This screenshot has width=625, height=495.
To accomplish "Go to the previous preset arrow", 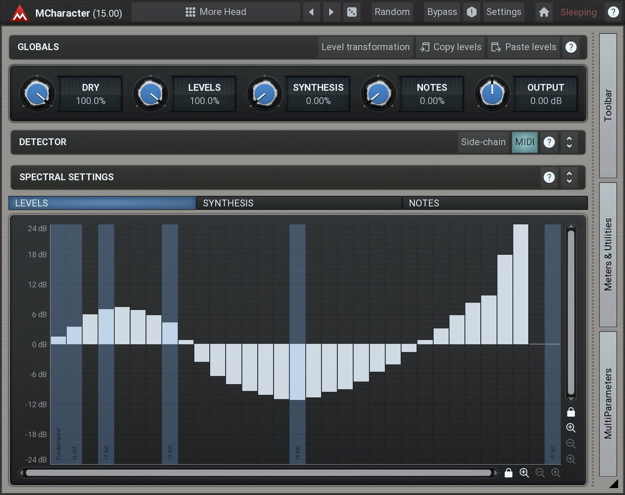I will coord(311,12).
